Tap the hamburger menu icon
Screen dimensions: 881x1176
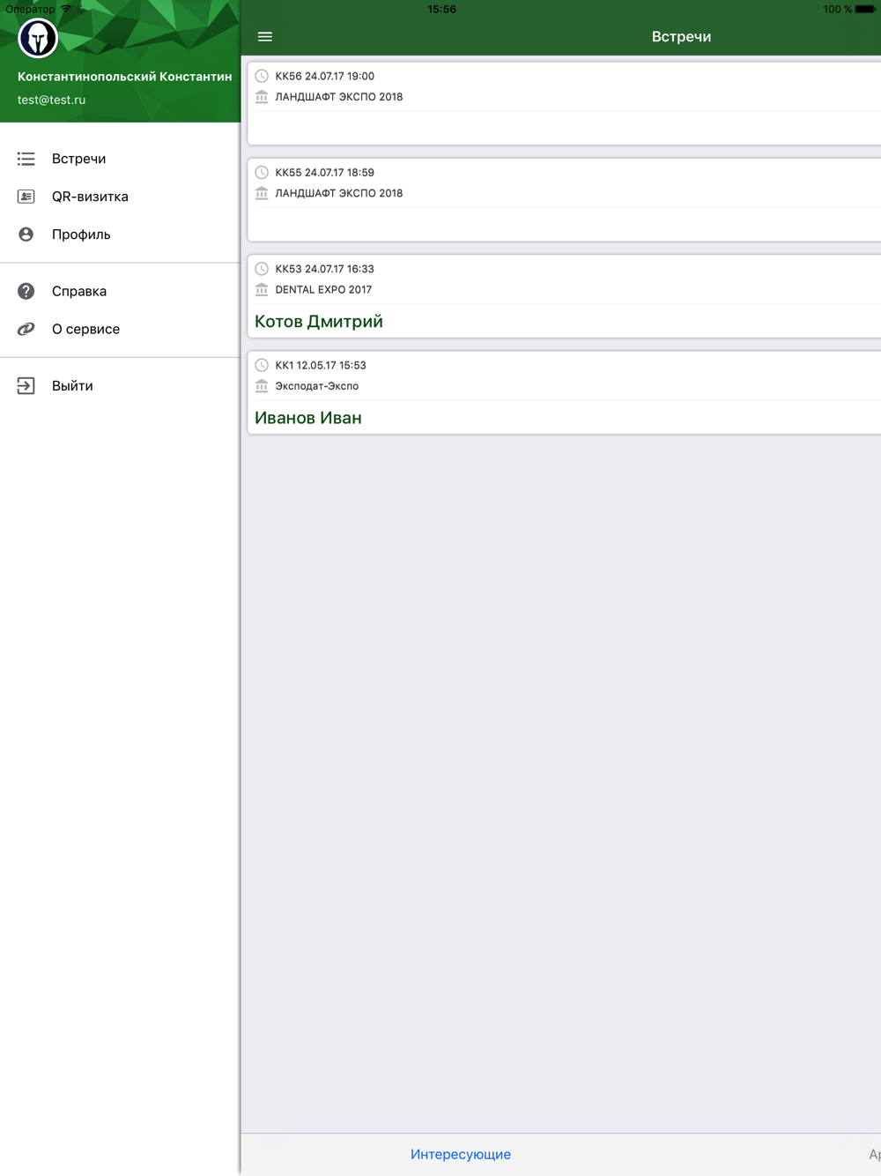(x=264, y=37)
